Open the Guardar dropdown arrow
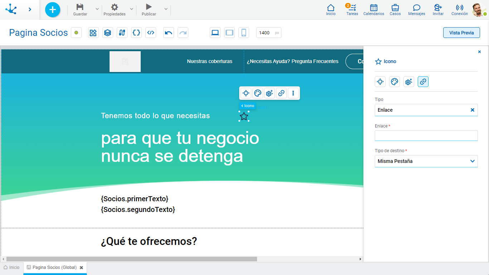The height and width of the screenshot is (275, 489). 97,9
